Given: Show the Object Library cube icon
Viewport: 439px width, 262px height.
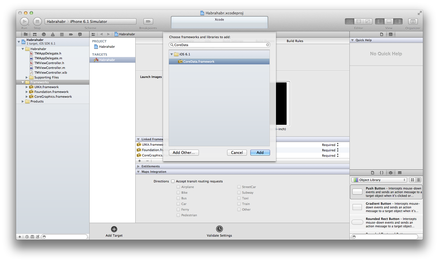Looking at the screenshot, I should coord(391,173).
